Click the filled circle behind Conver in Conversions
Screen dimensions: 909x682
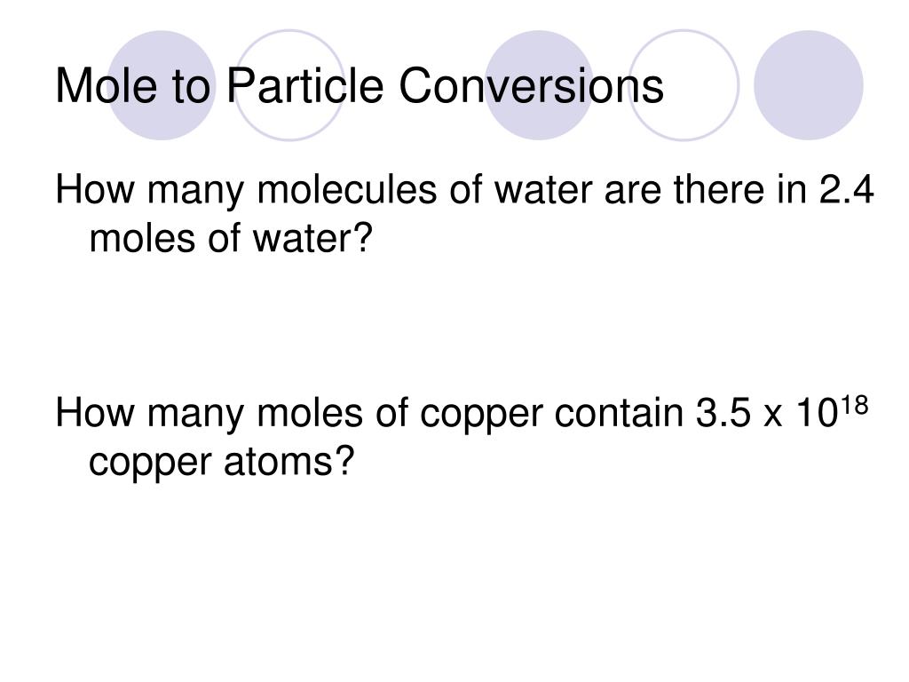point(539,85)
